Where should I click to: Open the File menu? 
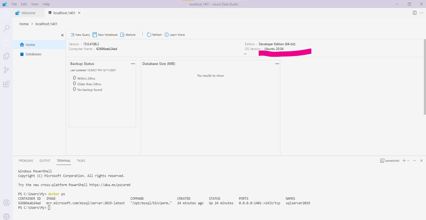click(14, 4)
